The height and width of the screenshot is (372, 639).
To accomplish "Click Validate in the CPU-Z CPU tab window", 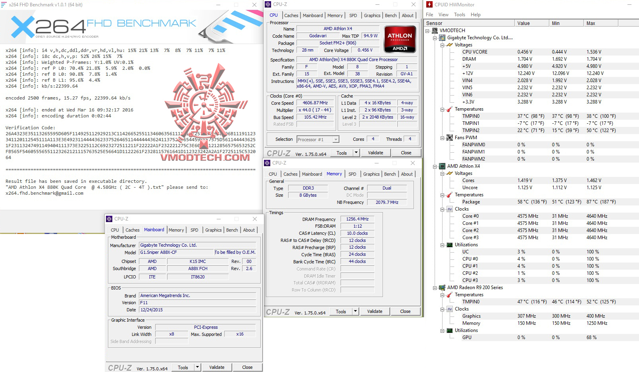I will click(x=375, y=153).
